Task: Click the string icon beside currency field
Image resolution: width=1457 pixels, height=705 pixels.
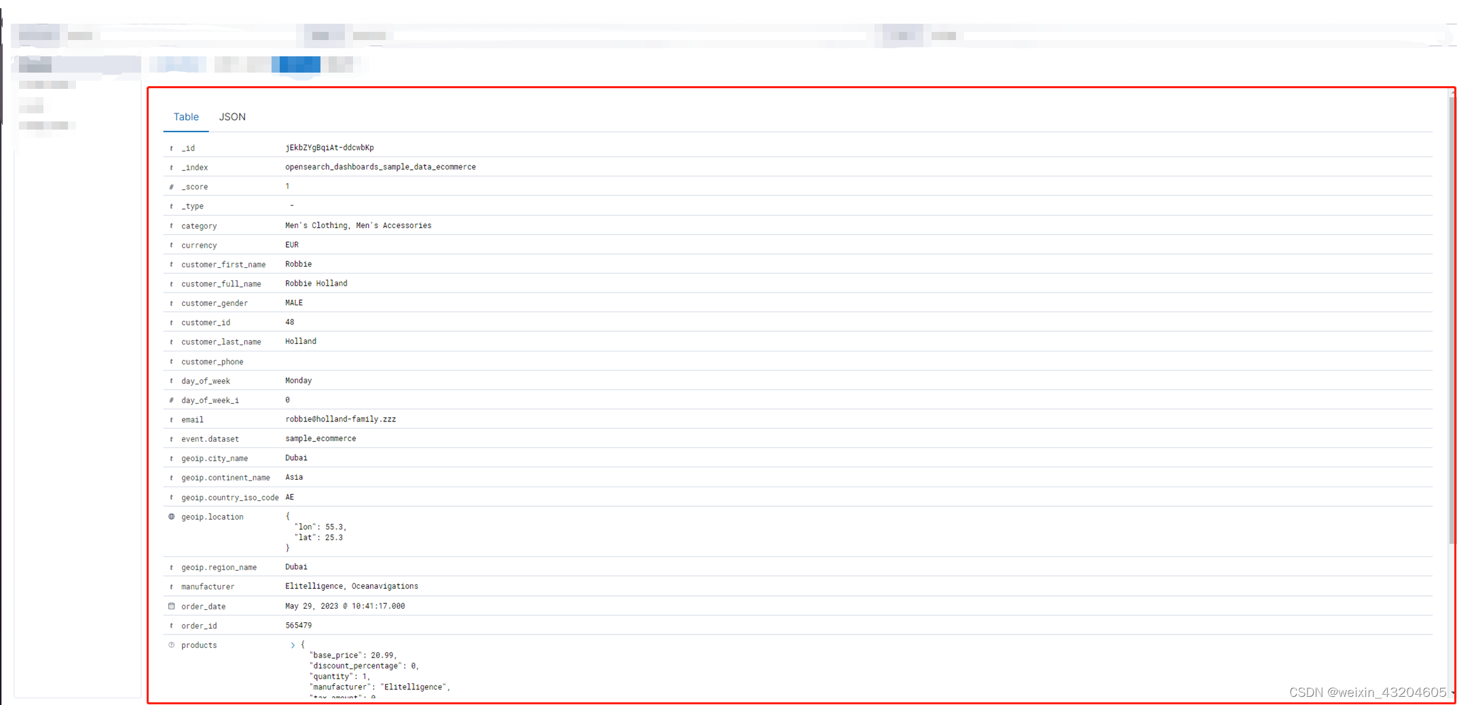Action: tap(171, 245)
